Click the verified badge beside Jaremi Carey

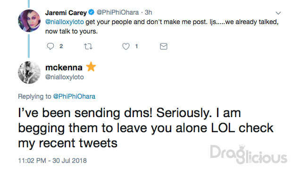92,12
